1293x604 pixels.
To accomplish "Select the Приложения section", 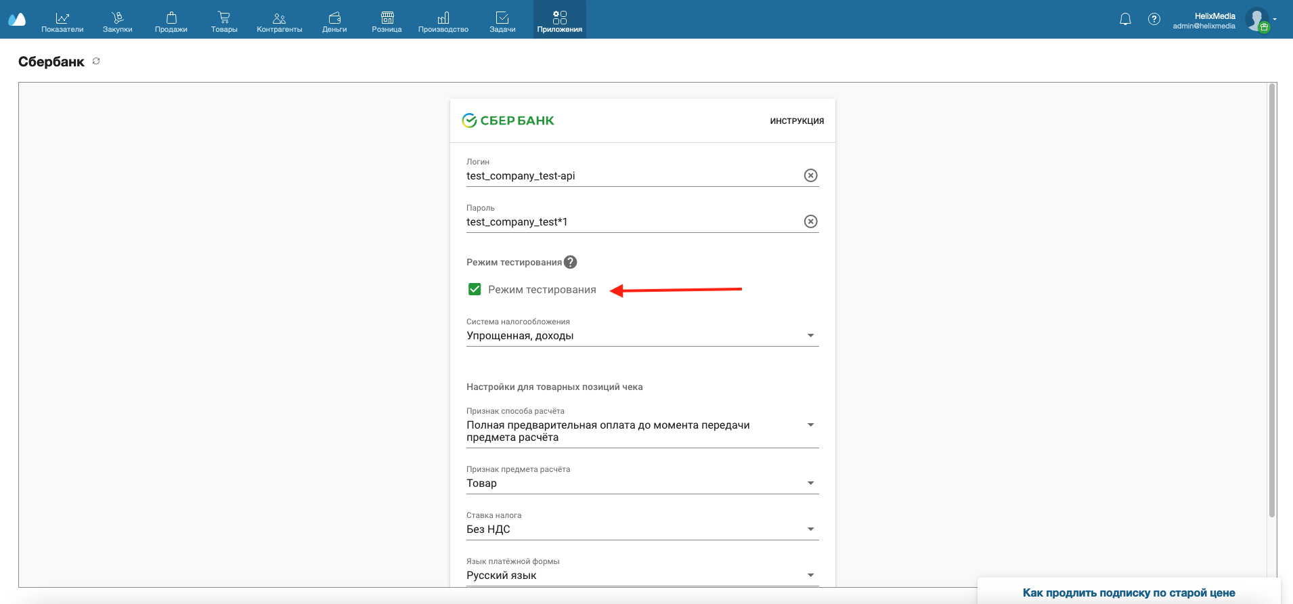I will [560, 20].
